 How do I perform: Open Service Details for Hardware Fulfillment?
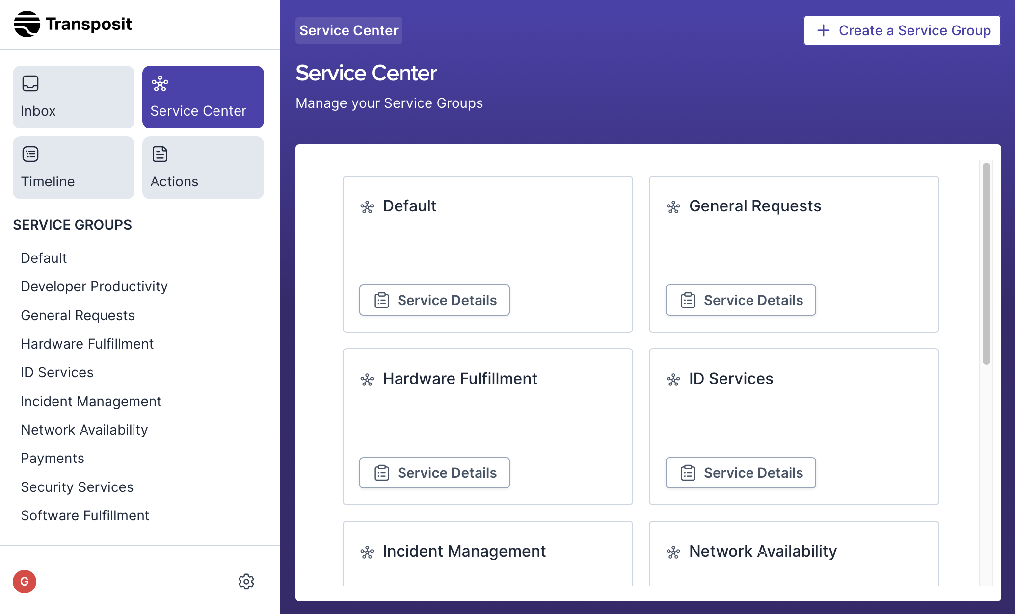434,473
